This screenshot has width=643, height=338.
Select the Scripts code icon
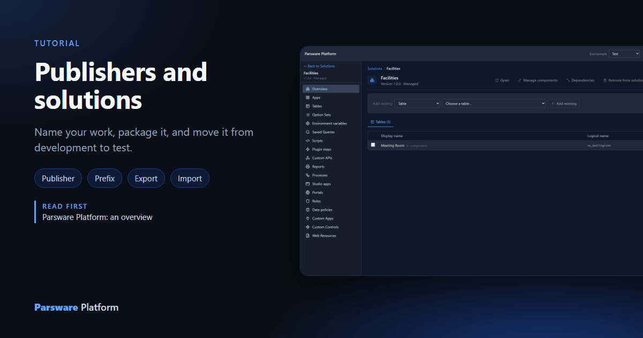308,141
